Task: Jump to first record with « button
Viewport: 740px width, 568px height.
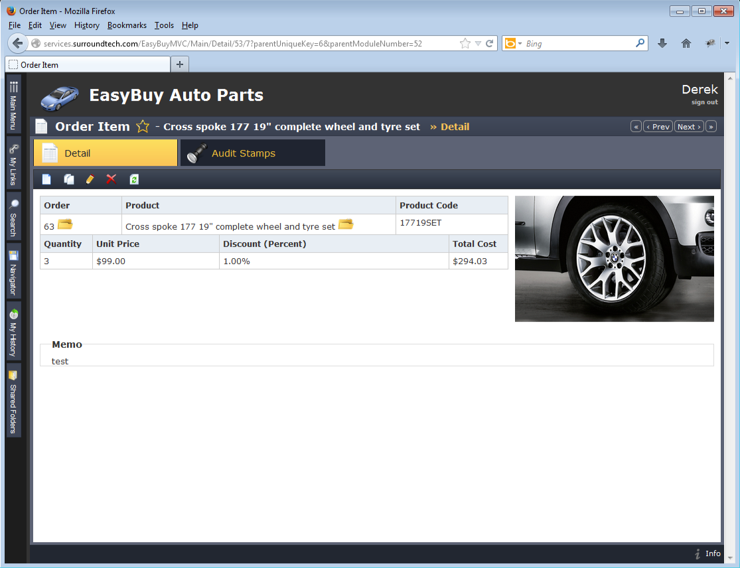Action: pyautogui.click(x=636, y=127)
